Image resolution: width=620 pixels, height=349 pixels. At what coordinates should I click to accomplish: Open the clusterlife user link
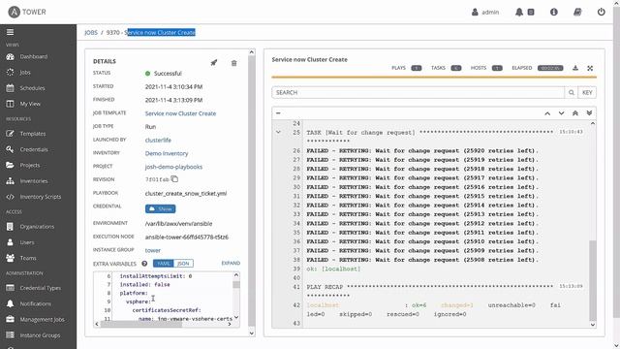point(158,140)
